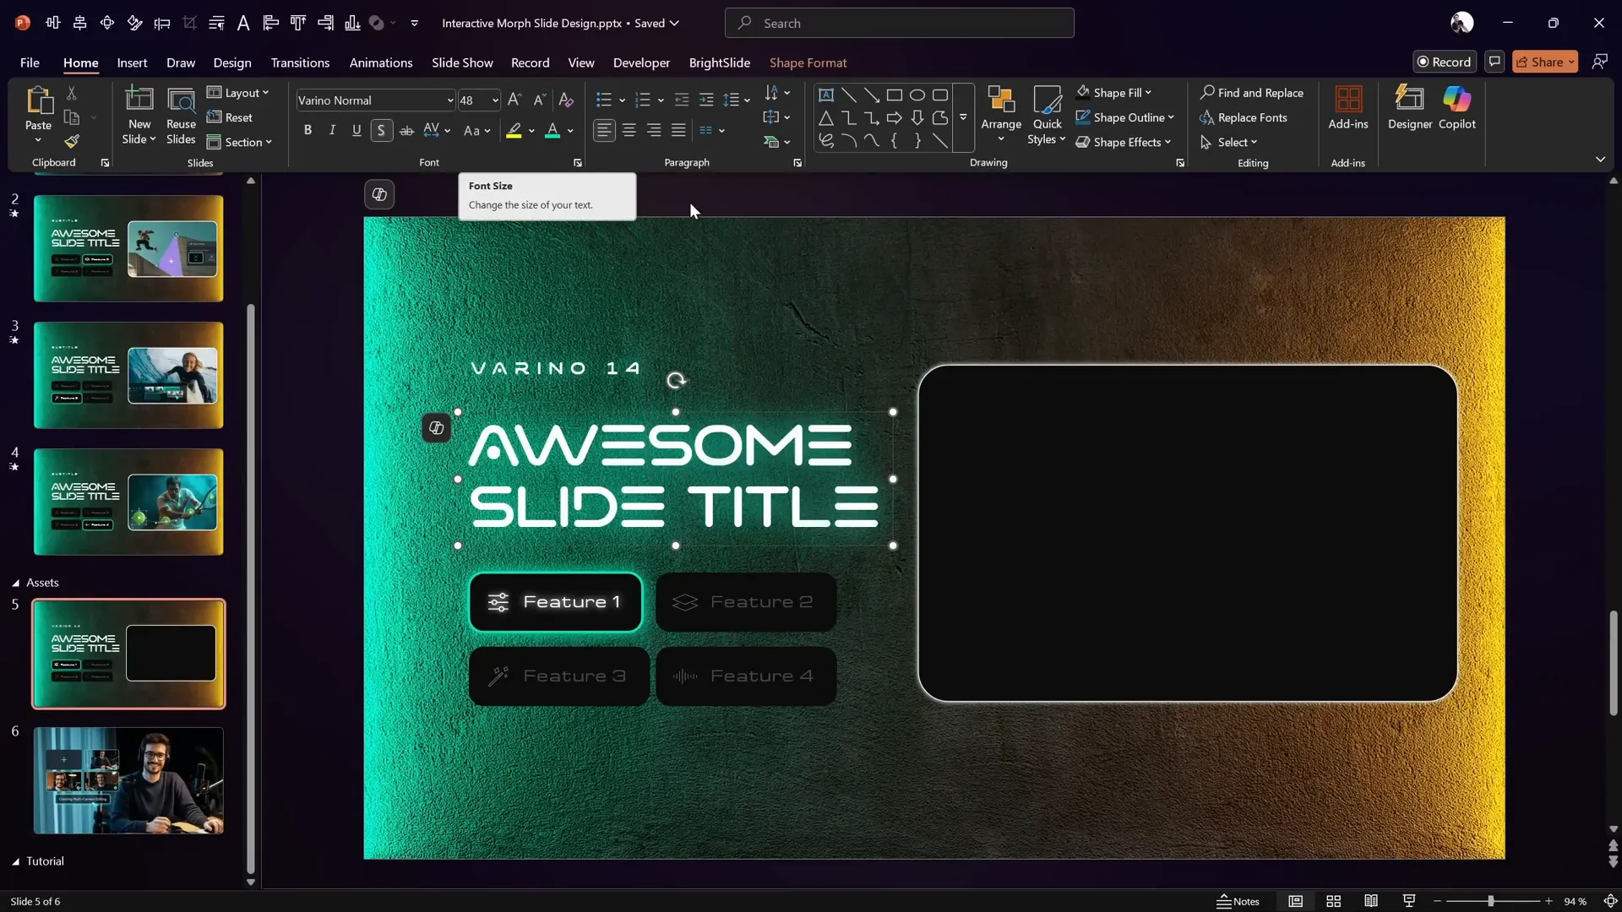Screen dimensions: 1622x912
Task: Launch Copilot from the ribbon
Action: tap(1456, 107)
